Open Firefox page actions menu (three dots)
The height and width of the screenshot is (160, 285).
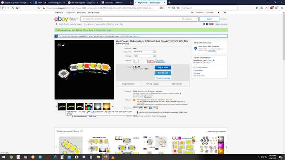click(x=169, y=8)
